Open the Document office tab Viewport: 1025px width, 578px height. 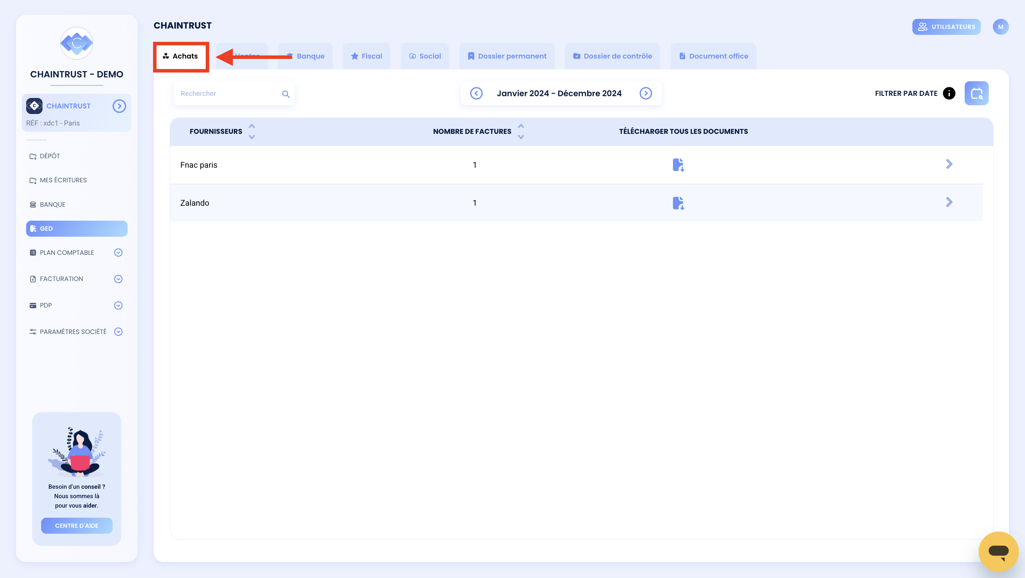tap(713, 56)
